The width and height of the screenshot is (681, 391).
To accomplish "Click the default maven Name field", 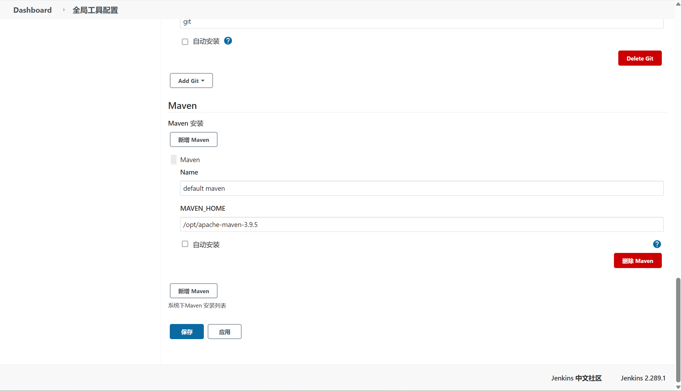I will coord(421,188).
